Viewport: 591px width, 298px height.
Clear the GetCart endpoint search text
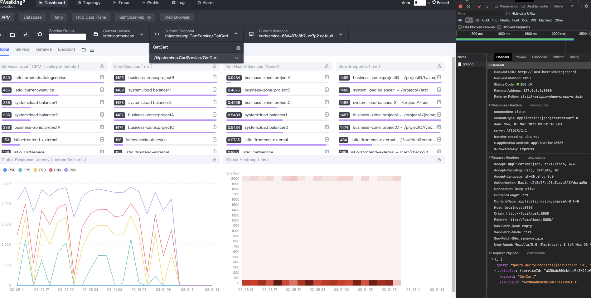[x=238, y=48]
